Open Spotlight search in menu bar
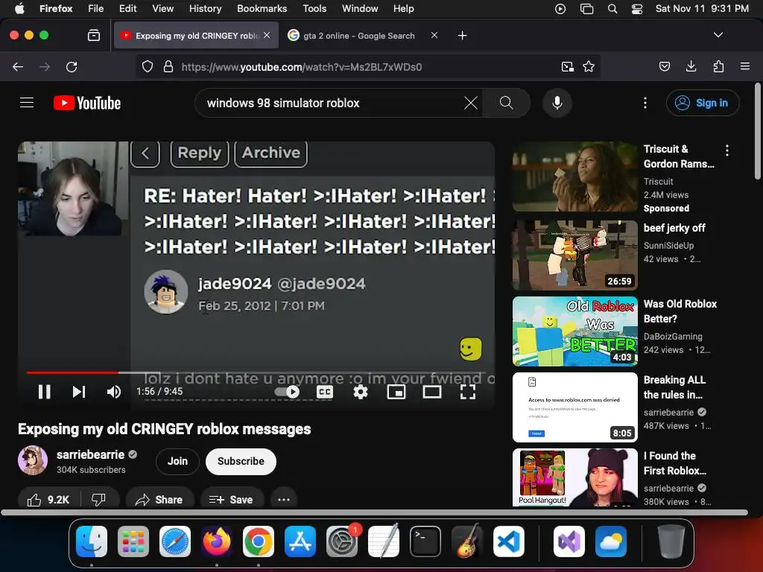 point(612,8)
